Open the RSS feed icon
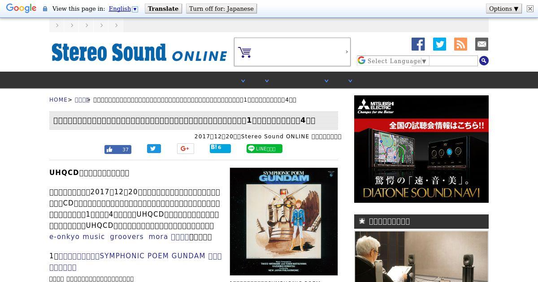538x282 pixels. point(460,44)
